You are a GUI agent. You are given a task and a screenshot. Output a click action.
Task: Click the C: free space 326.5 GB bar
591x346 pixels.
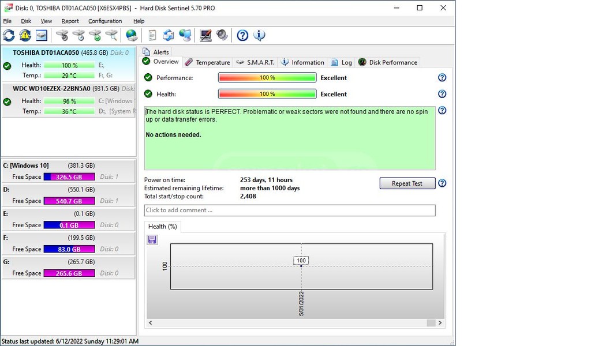point(69,177)
